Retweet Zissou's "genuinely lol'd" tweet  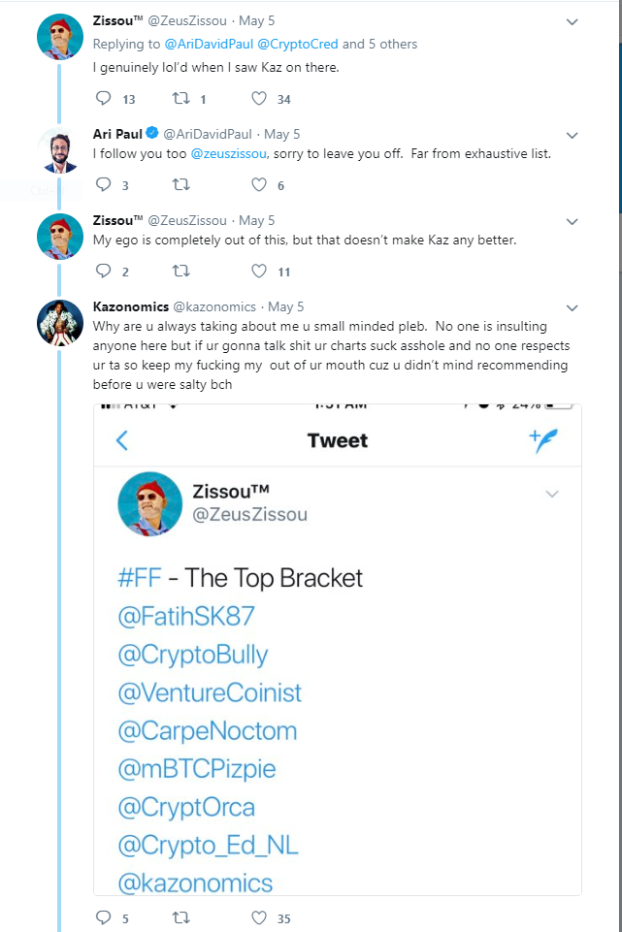(181, 99)
